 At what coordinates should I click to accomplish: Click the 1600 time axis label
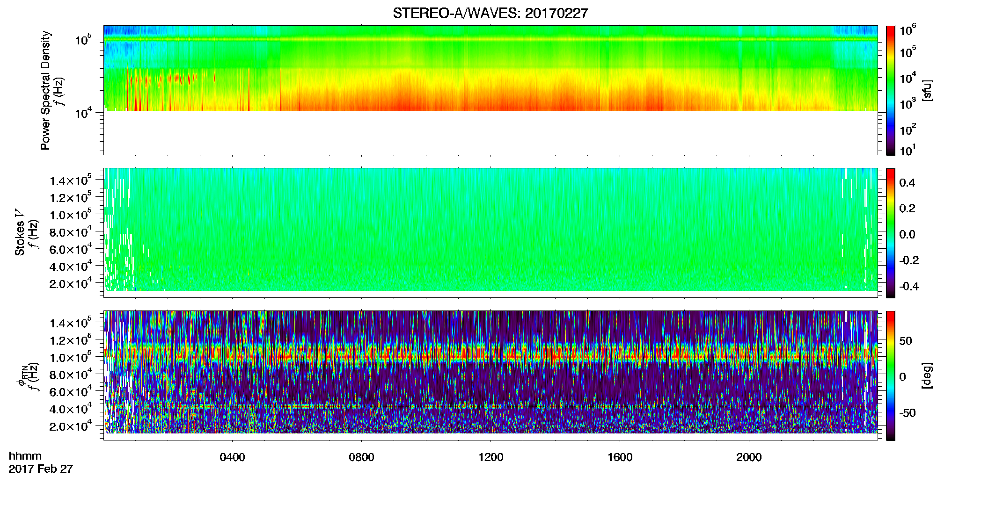(620, 457)
